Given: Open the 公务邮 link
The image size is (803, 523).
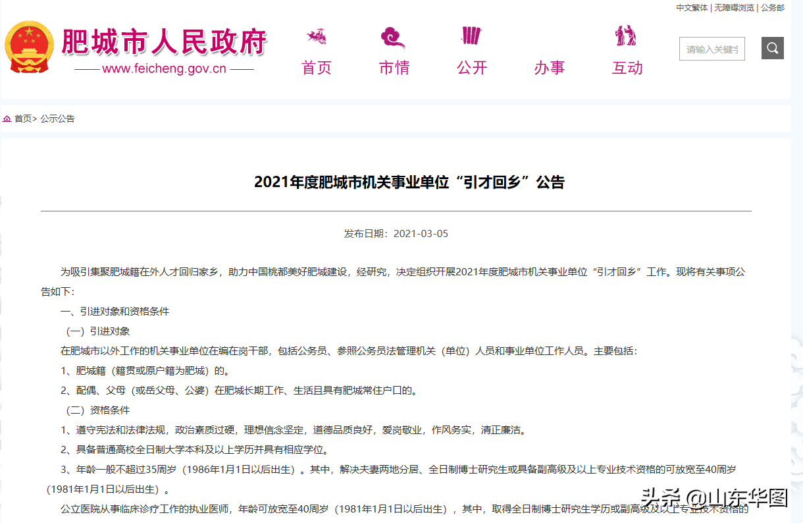Looking at the screenshot, I should [773, 8].
